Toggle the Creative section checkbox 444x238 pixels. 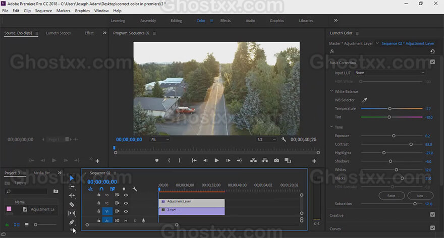tap(432, 214)
